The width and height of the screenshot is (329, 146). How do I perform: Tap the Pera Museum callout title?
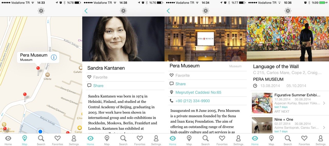click(34, 55)
